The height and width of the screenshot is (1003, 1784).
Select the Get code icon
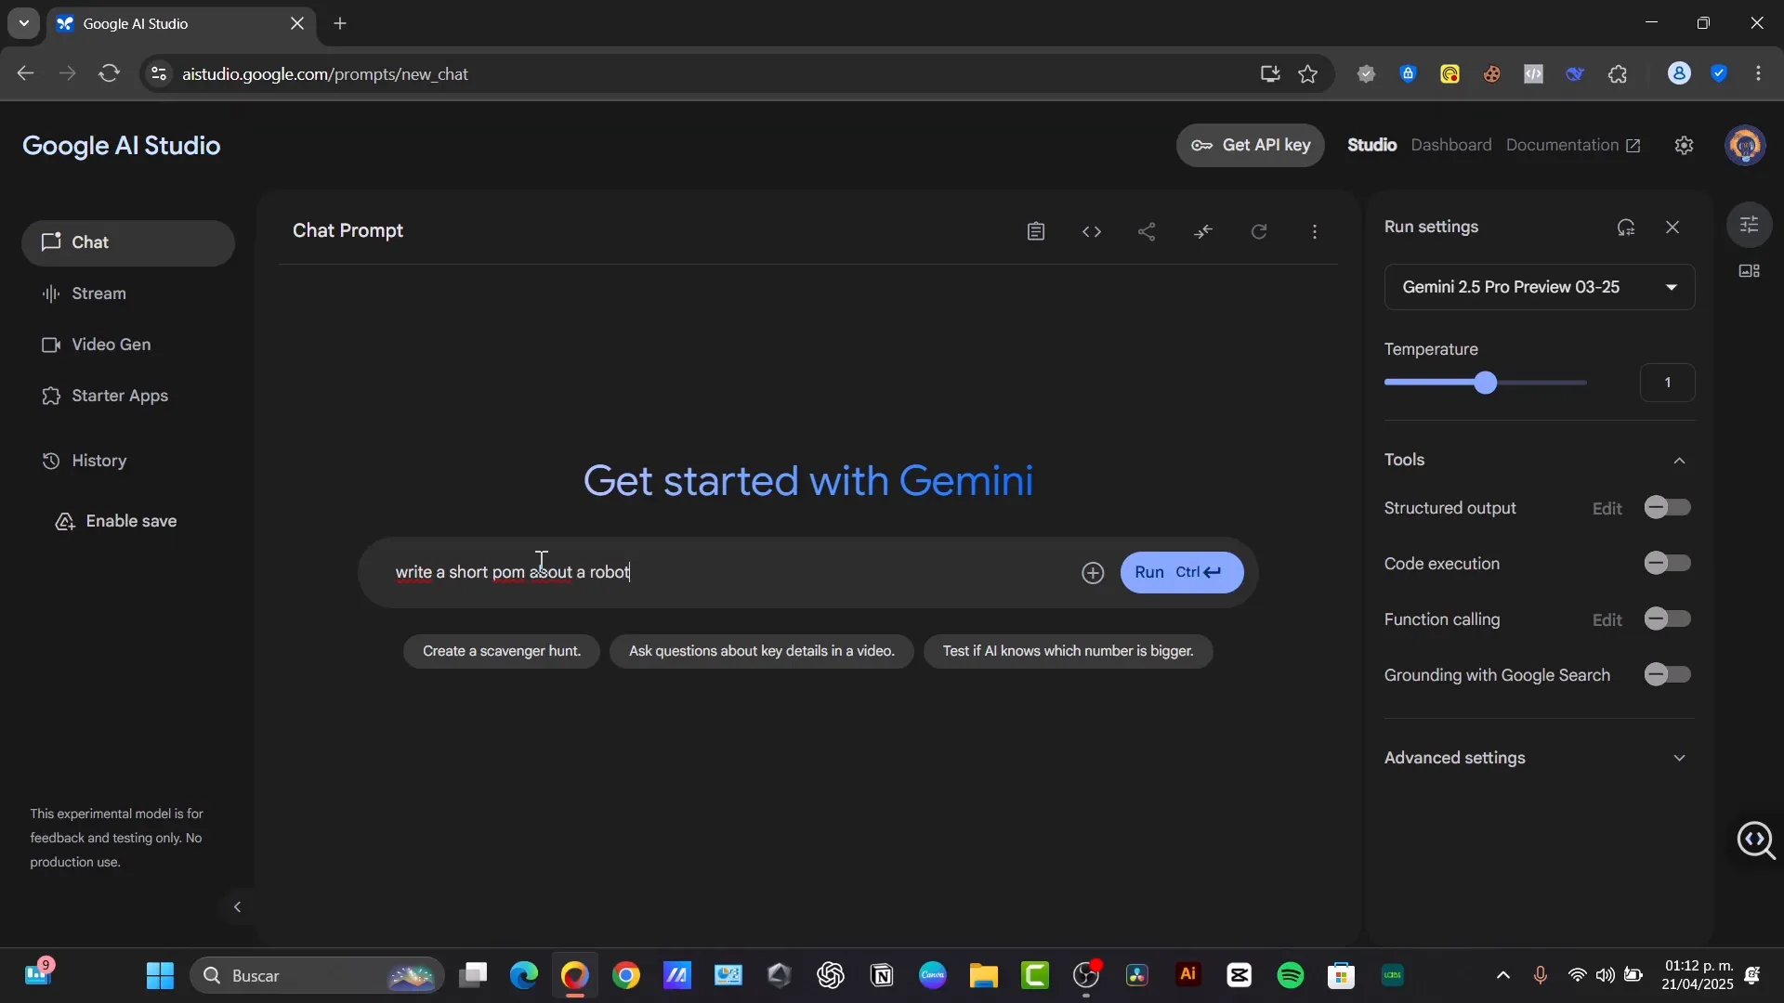point(1092,231)
